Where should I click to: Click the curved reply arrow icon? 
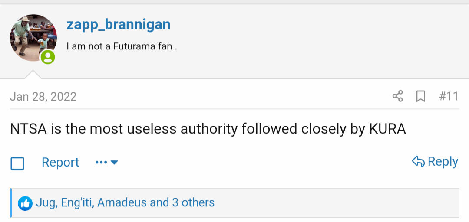pyautogui.click(x=418, y=162)
